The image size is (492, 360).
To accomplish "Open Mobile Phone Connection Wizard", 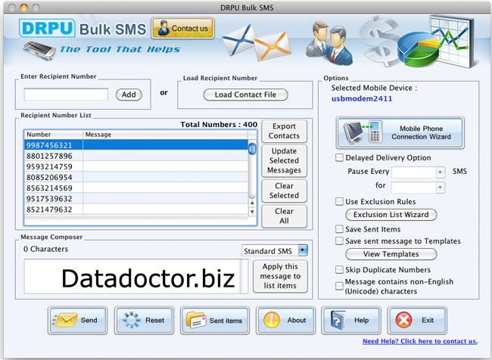I will click(x=400, y=132).
